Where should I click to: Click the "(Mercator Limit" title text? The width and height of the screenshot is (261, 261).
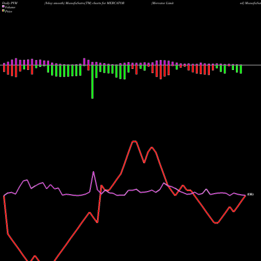(162, 3)
